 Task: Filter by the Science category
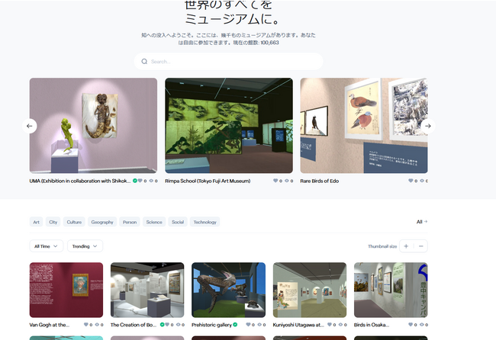tap(153, 222)
